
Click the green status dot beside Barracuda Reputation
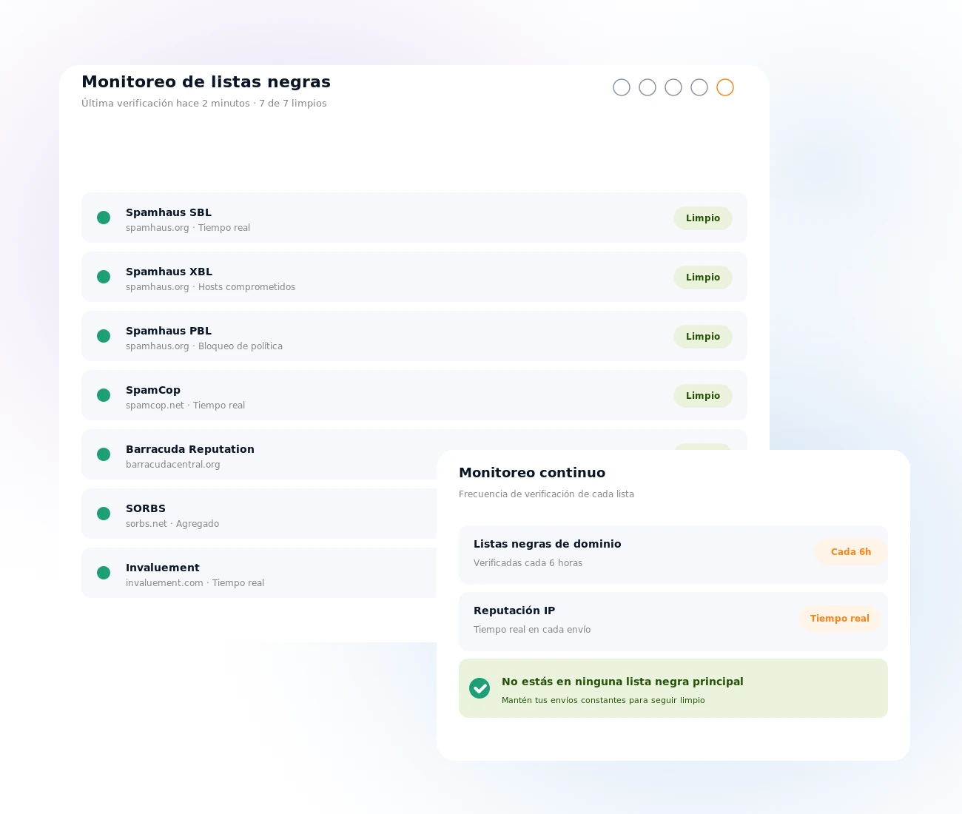104,454
